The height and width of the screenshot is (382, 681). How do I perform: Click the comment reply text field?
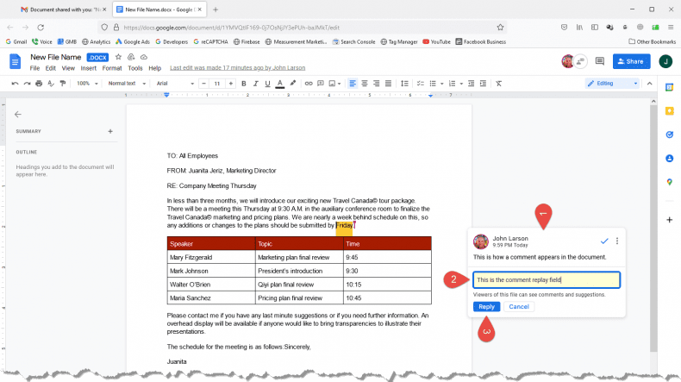point(545,280)
